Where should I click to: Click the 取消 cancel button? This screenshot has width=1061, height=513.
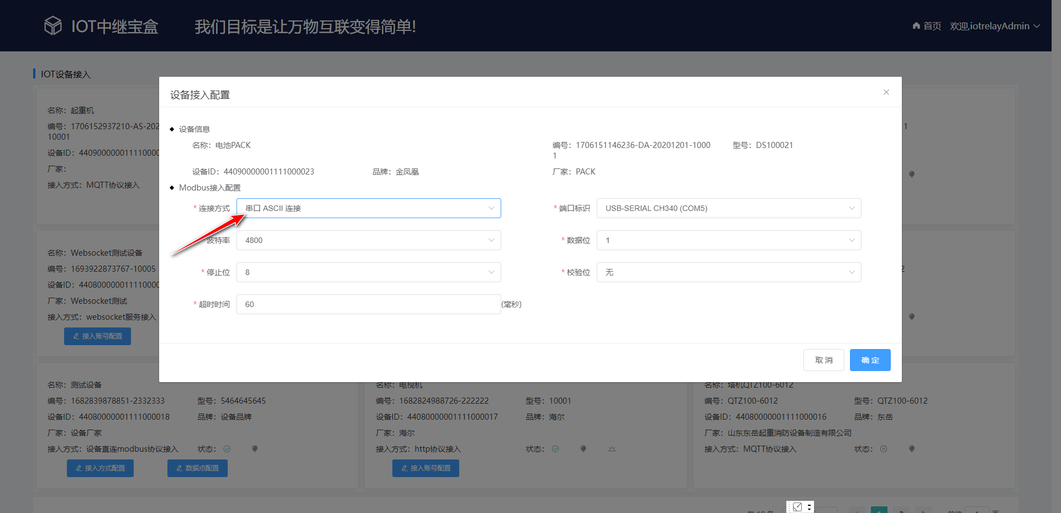[824, 359]
